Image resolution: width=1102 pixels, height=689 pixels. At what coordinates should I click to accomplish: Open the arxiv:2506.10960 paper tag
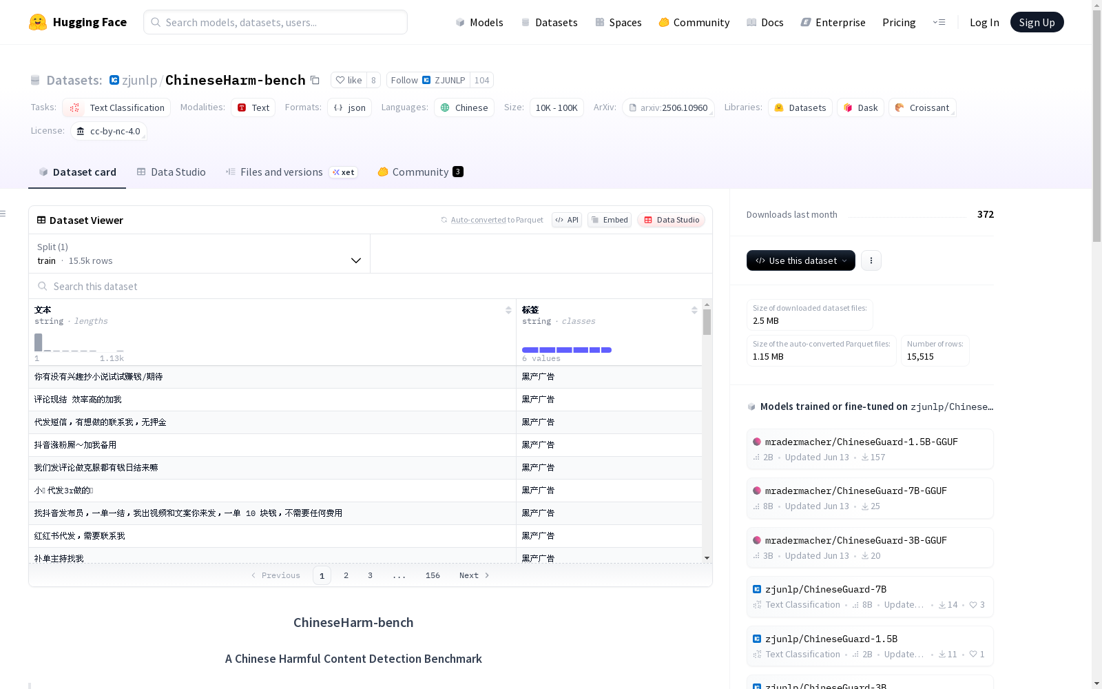[668, 107]
